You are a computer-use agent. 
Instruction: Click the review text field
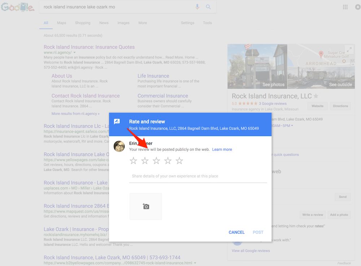(198, 176)
